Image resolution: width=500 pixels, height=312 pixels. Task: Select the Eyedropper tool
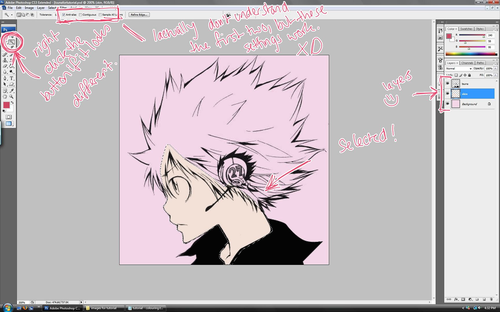[11, 91]
